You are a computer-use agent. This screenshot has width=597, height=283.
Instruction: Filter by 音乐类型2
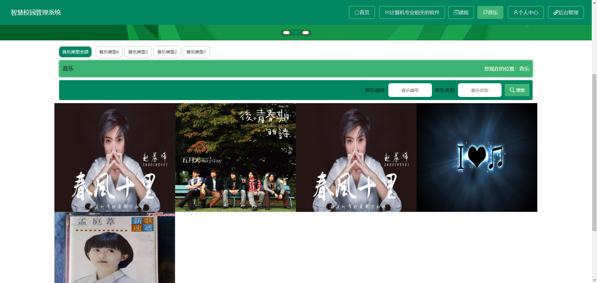click(167, 52)
